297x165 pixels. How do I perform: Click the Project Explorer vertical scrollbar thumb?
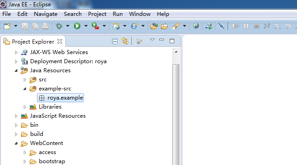click(x=176, y=115)
